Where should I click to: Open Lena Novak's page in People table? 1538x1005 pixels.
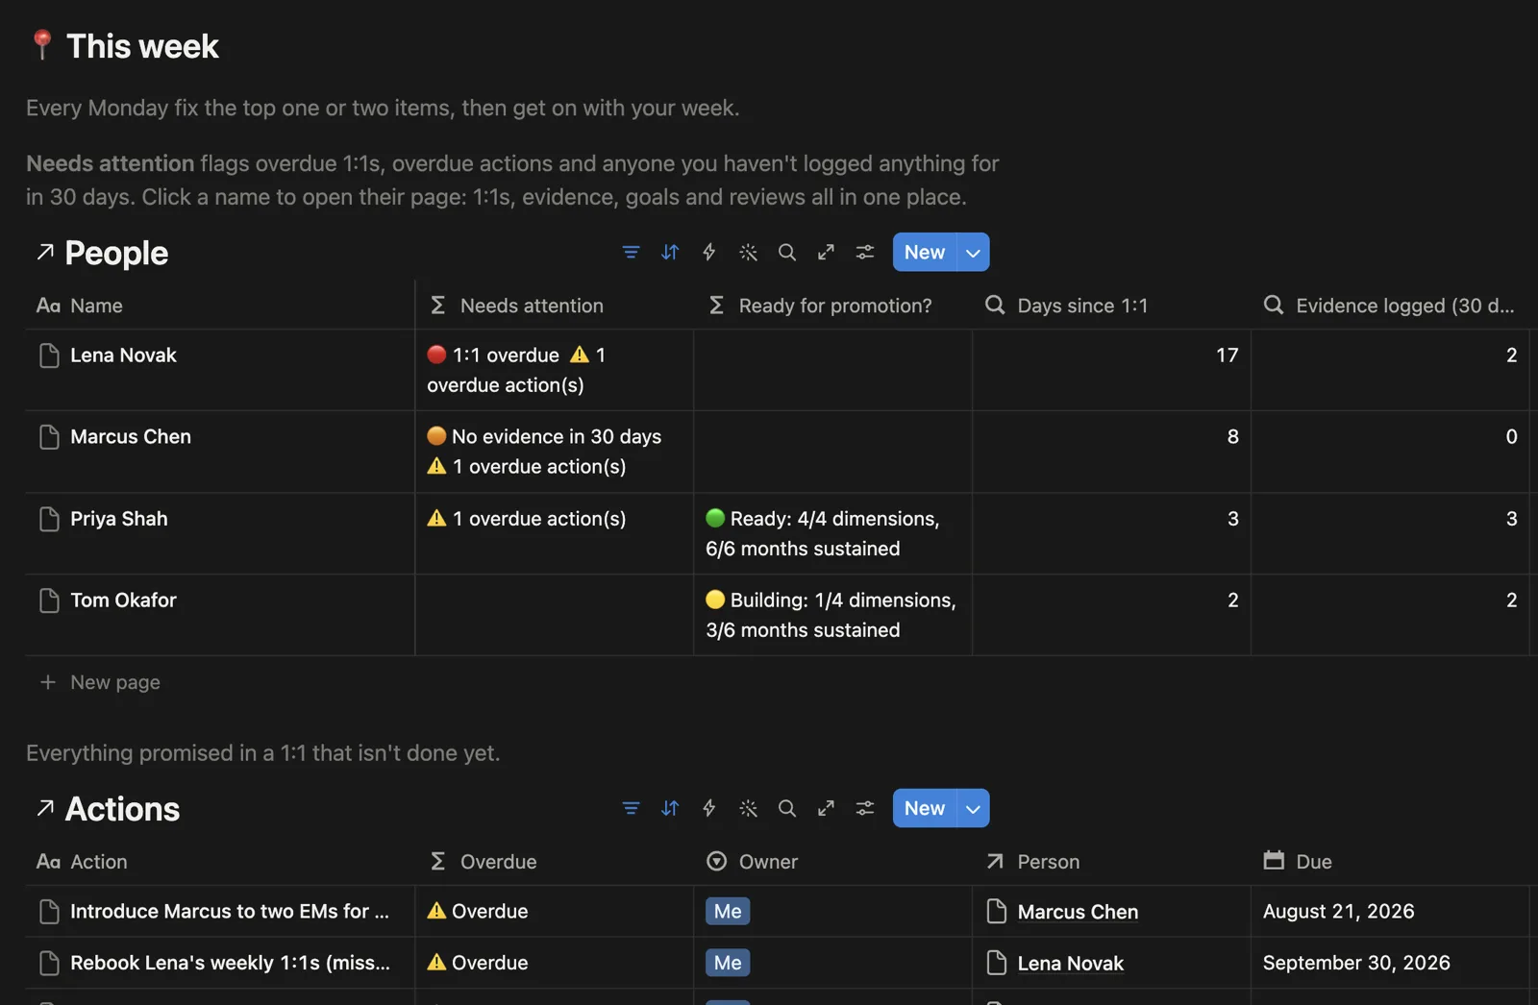click(123, 355)
